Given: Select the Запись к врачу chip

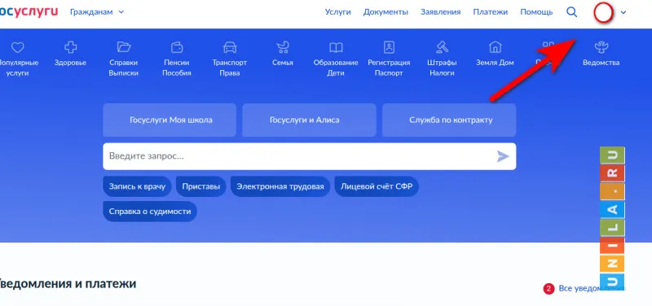Looking at the screenshot, I should [x=137, y=186].
